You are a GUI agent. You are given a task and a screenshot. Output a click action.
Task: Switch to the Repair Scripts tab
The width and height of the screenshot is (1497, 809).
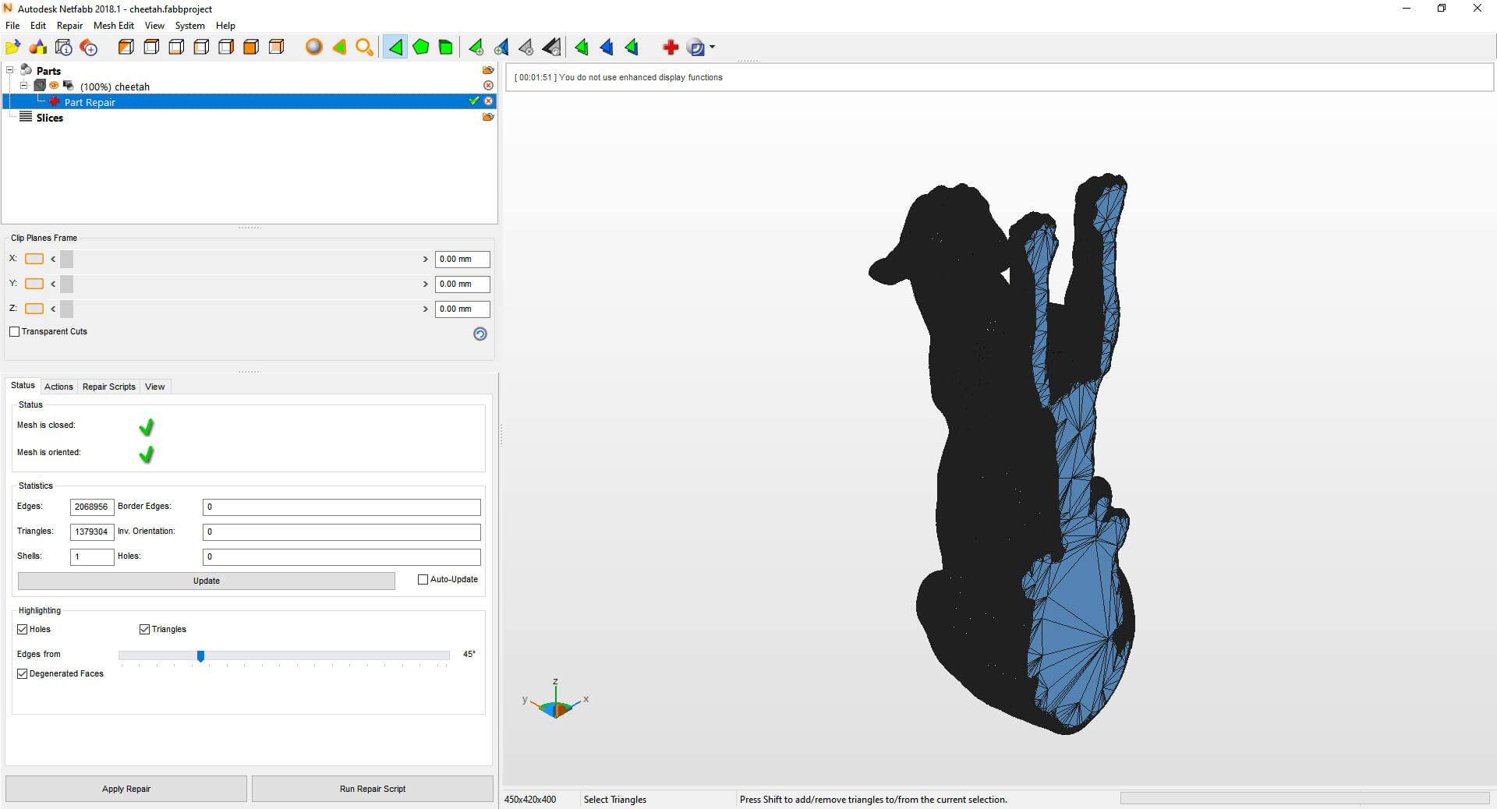108,387
